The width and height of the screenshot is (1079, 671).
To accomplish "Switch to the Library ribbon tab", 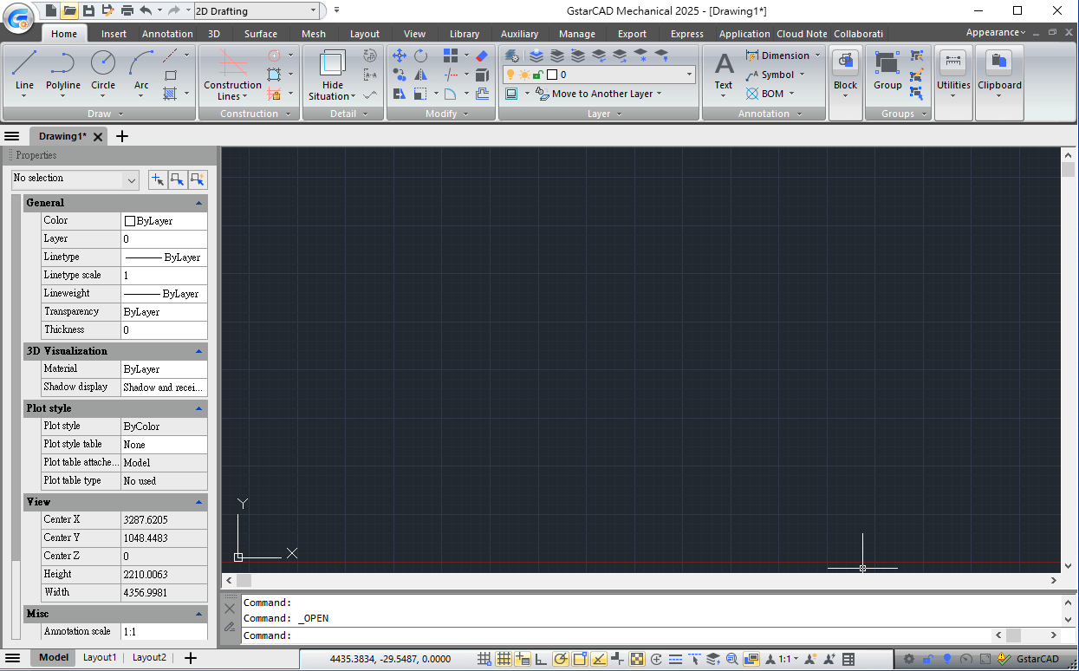I will [x=465, y=34].
